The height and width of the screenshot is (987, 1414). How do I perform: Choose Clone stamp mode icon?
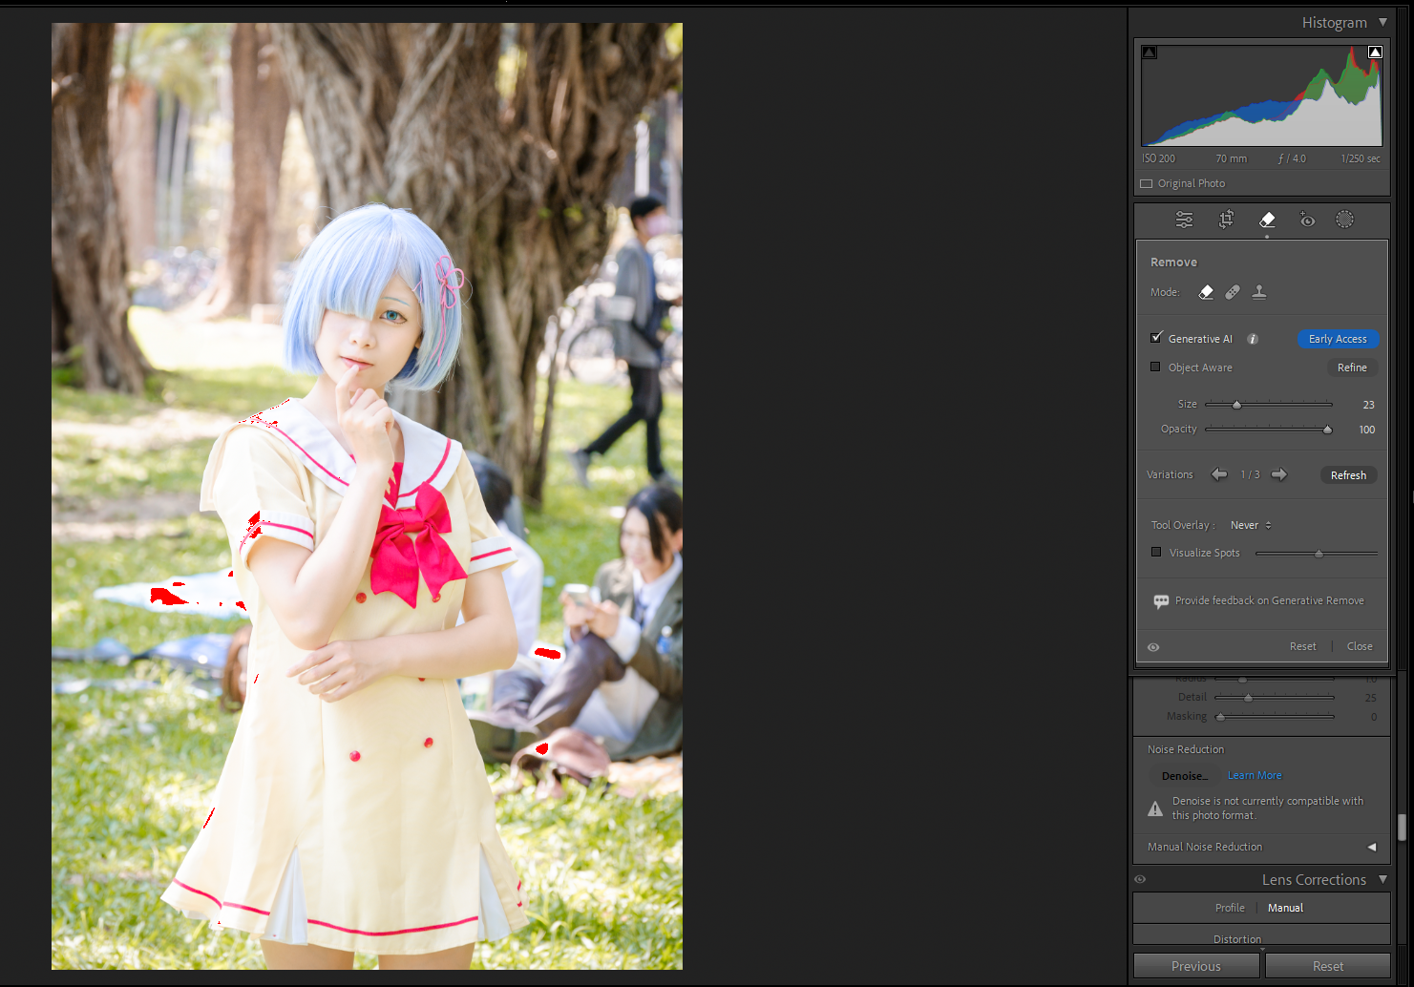click(x=1259, y=292)
